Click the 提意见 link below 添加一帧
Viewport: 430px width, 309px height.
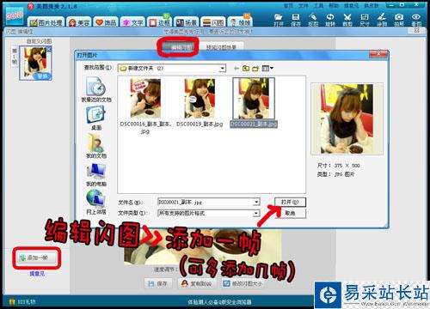(x=37, y=274)
